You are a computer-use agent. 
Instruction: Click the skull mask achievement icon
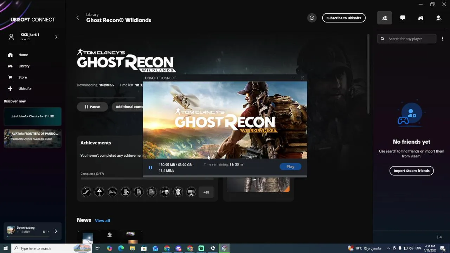[178, 192]
